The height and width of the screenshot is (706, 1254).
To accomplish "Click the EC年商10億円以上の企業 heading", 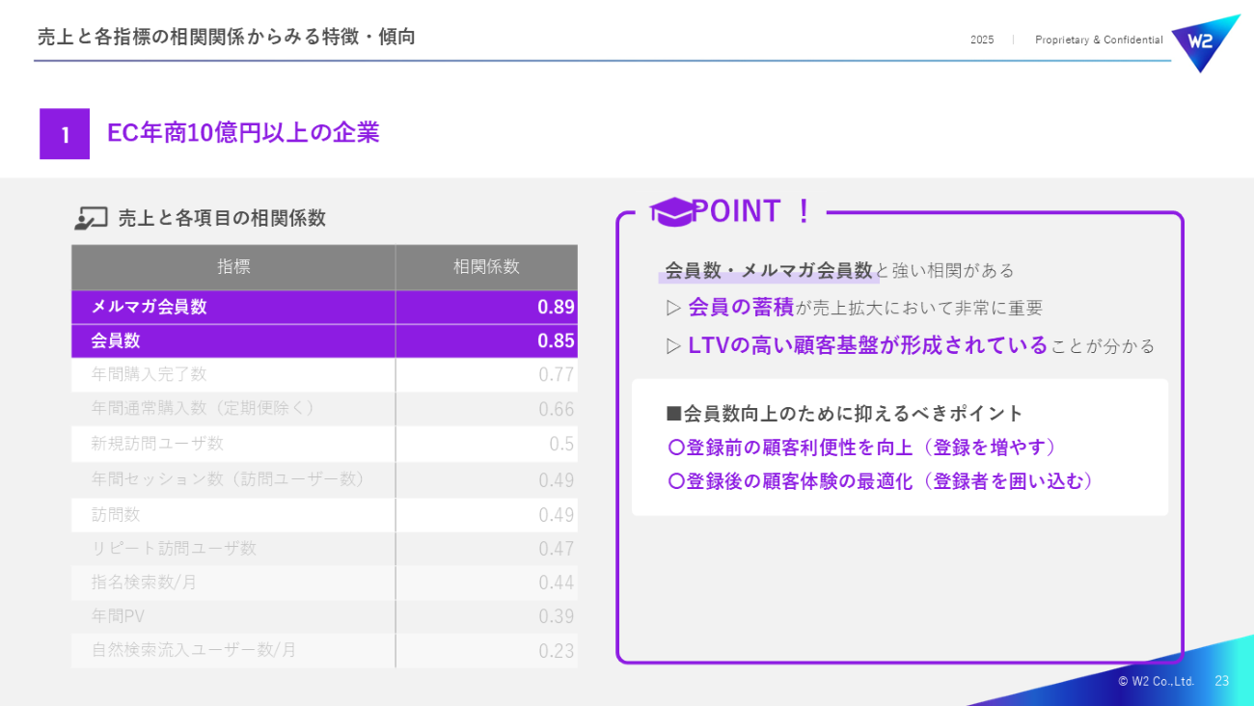I will pyautogui.click(x=243, y=133).
